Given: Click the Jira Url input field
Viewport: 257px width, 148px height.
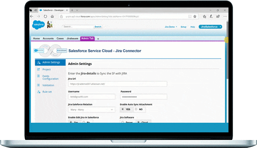Looking at the screenshot, I should coord(118,84).
